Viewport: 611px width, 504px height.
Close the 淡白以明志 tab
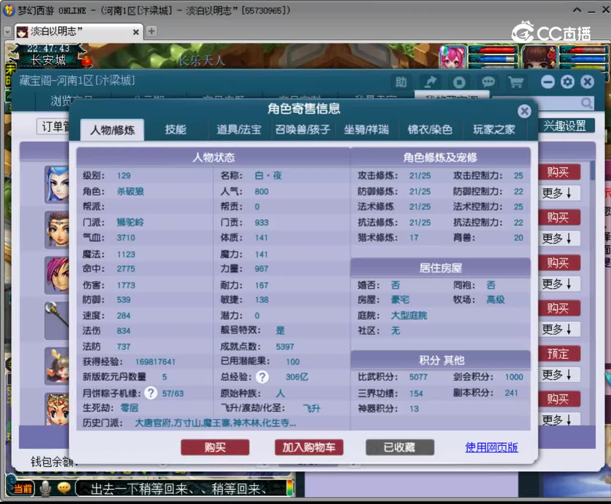click(x=136, y=32)
